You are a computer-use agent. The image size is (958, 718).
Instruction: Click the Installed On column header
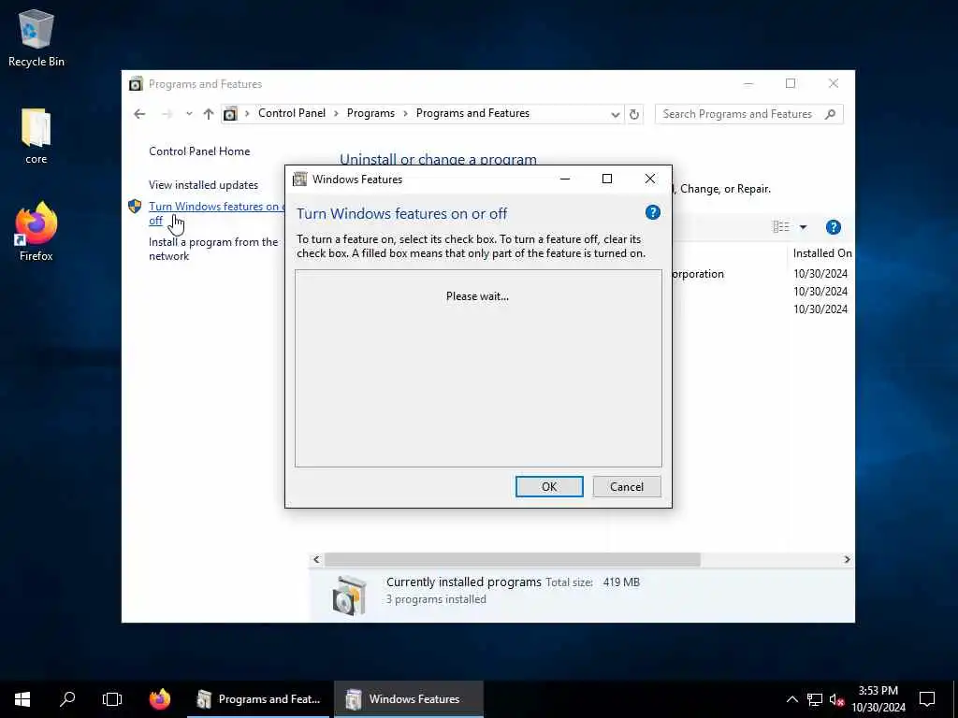point(821,253)
